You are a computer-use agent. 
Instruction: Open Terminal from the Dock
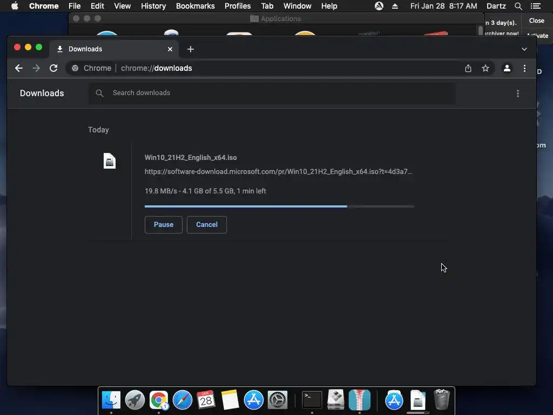click(x=312, y=400)
